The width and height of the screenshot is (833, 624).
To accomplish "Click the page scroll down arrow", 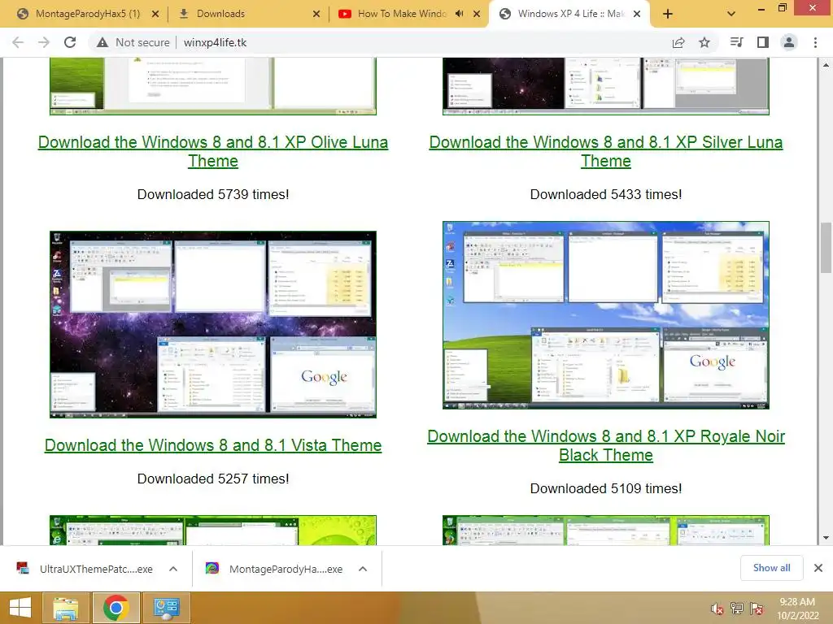I will pos(826,538).
